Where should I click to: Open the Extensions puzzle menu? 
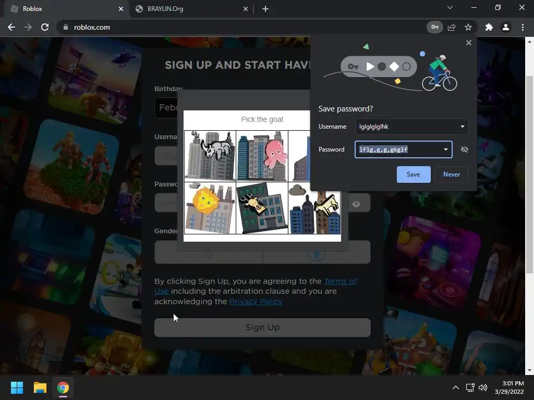pyautogui.click(x=489, y=27)
